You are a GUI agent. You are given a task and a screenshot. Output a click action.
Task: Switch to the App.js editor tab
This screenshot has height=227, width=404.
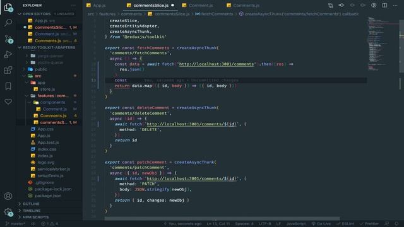coord(99,5)
